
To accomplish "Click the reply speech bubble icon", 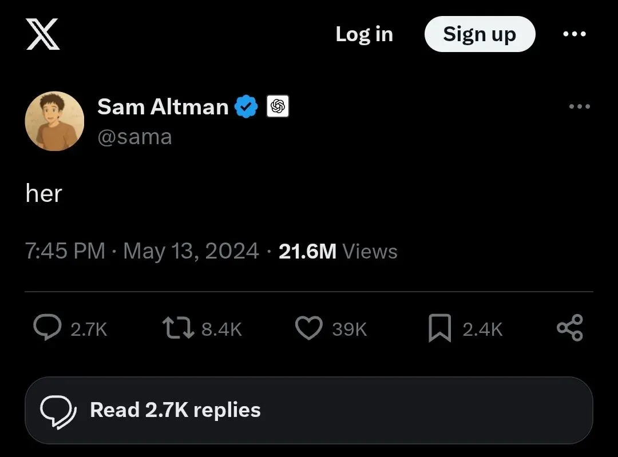I will point(47,328).
